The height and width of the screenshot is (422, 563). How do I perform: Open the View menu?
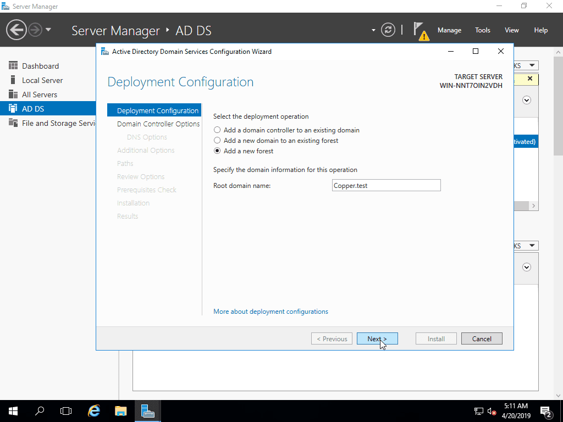tap(512, 30)
